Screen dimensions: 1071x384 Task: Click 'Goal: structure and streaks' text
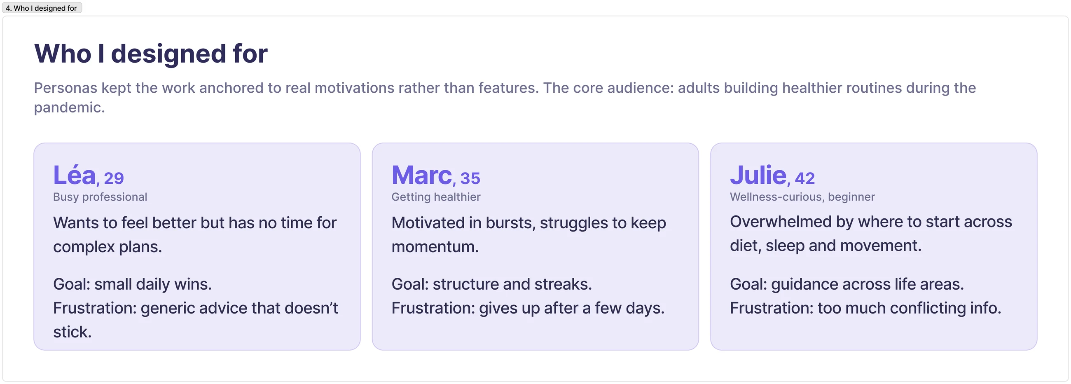(x=491, y=284)
